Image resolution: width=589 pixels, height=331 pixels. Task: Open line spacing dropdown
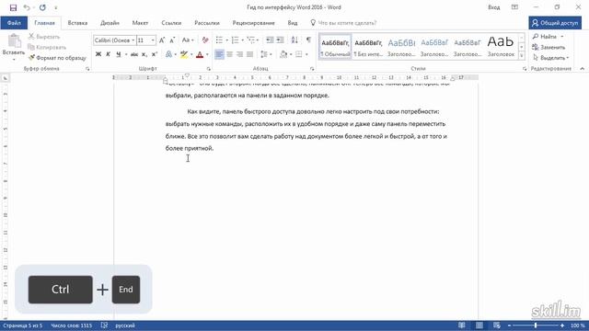click(266, 54)
